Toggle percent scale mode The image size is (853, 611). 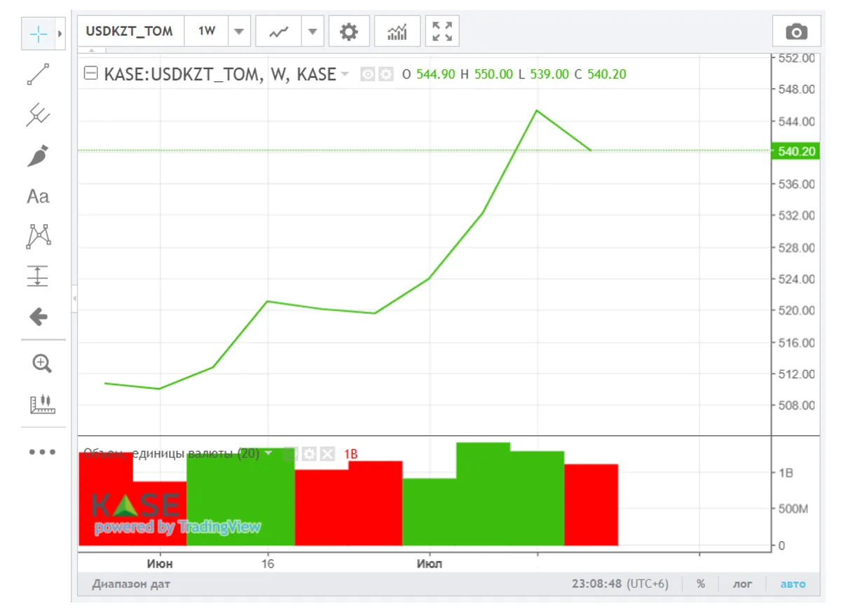[700, 584]
